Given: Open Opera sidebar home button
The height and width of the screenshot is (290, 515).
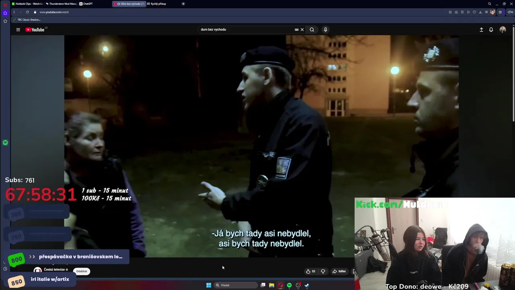Looking at the screenshot, I should [5, 13].
